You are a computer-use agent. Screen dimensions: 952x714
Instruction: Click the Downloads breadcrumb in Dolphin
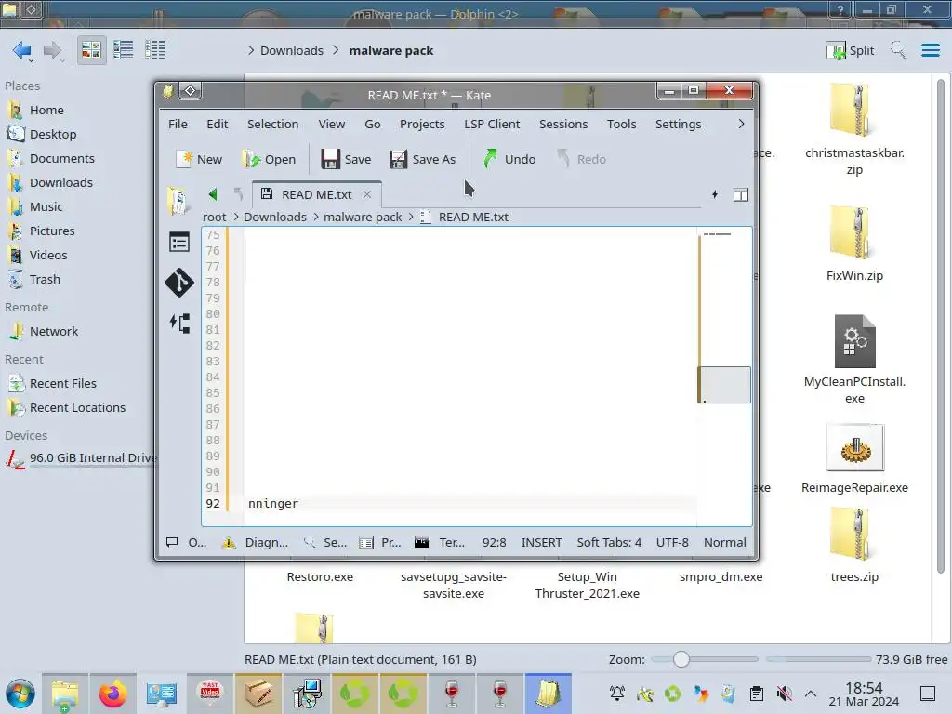click(x=291, y=50)
